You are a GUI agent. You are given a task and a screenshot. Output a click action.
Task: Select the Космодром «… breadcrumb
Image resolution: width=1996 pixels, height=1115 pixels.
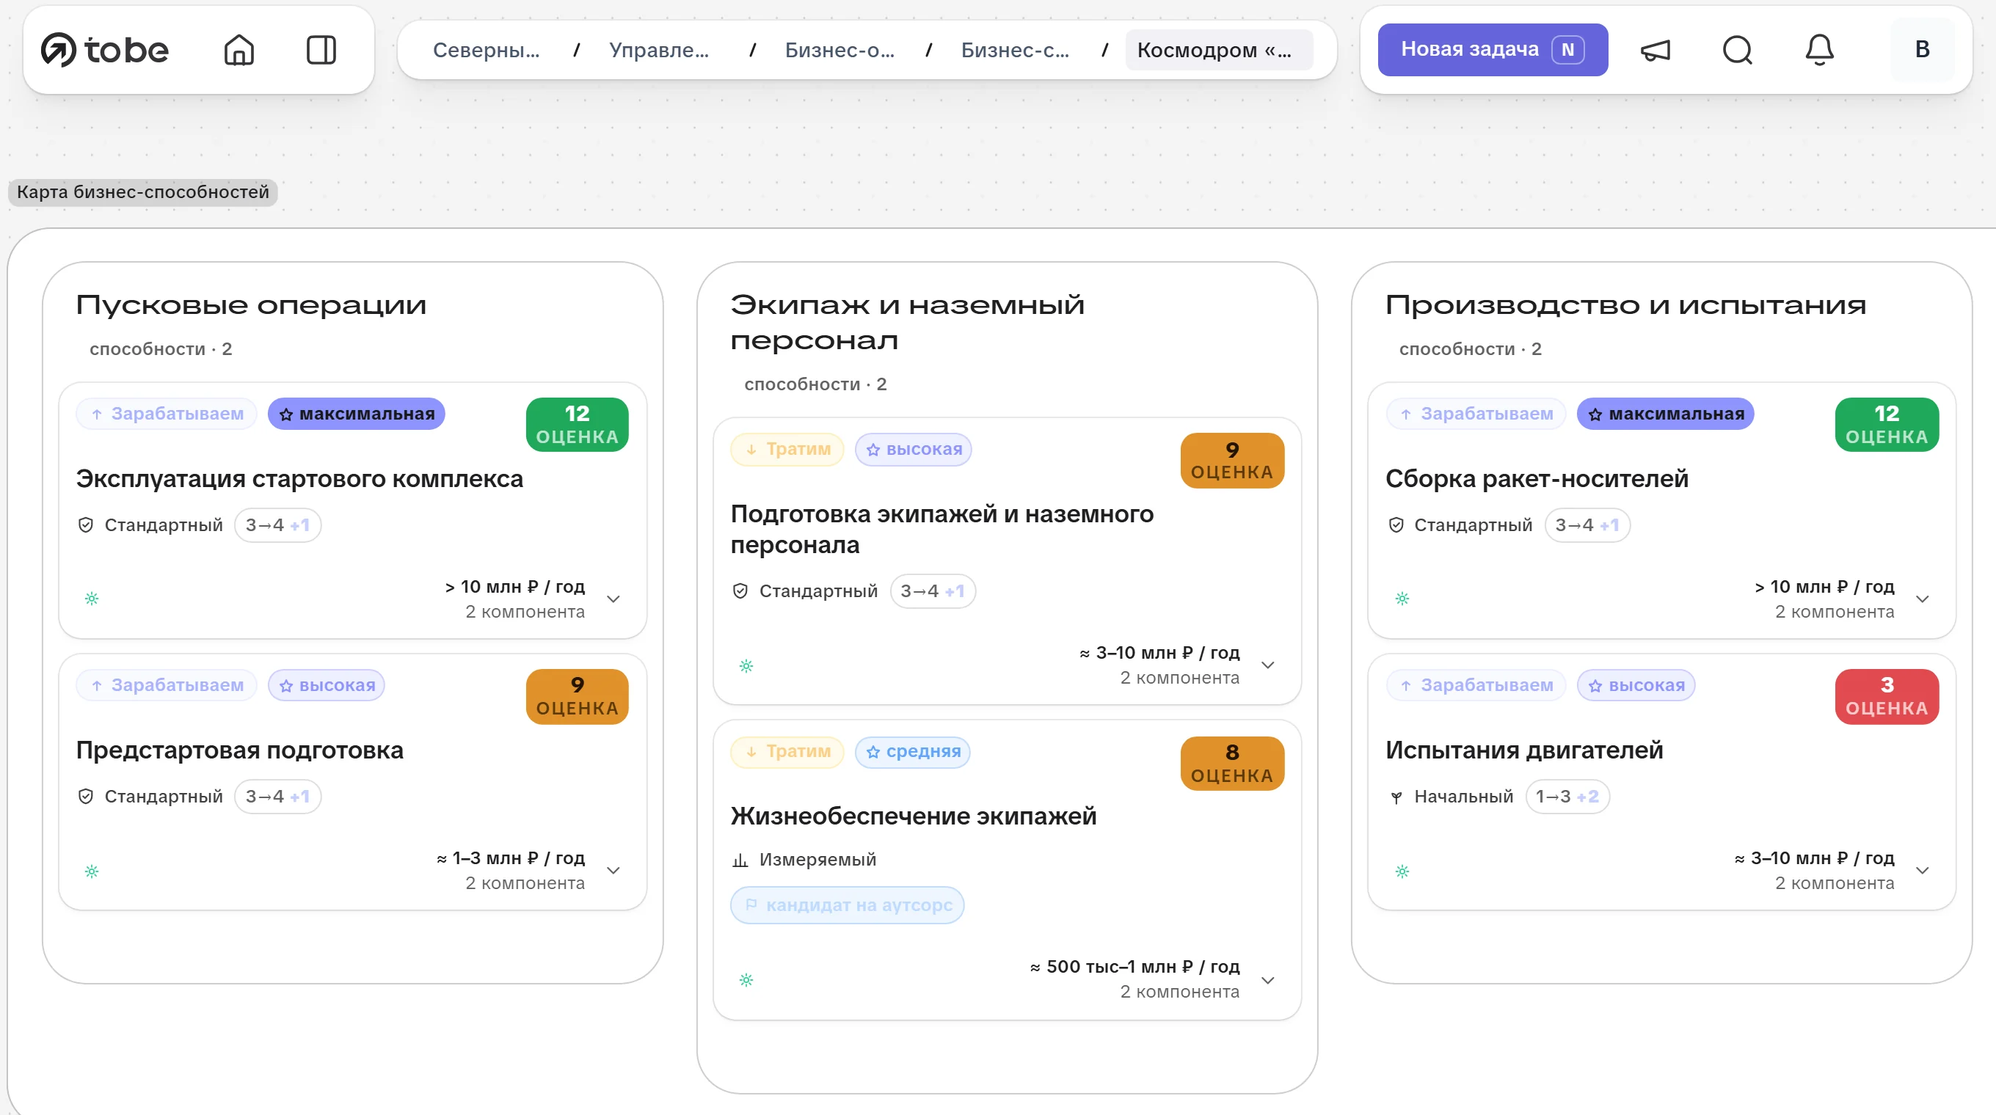tap(1219, 51)
